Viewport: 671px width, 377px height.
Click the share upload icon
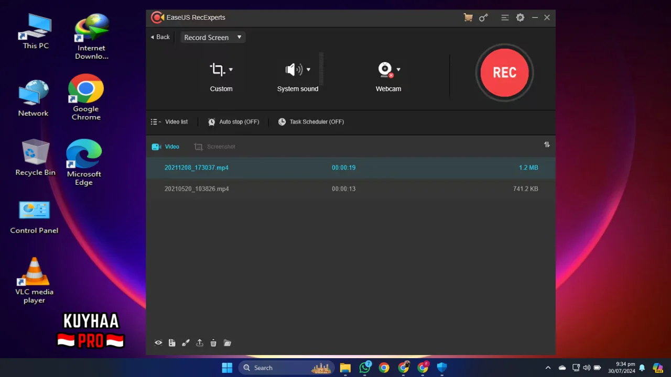click(200, 343)
